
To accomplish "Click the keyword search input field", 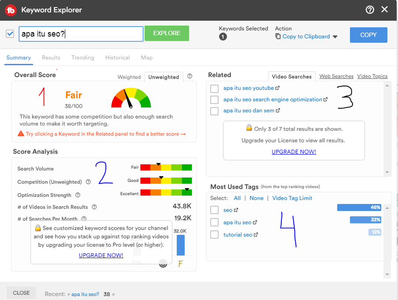I will pyautogui.click(x=81, y=34).
